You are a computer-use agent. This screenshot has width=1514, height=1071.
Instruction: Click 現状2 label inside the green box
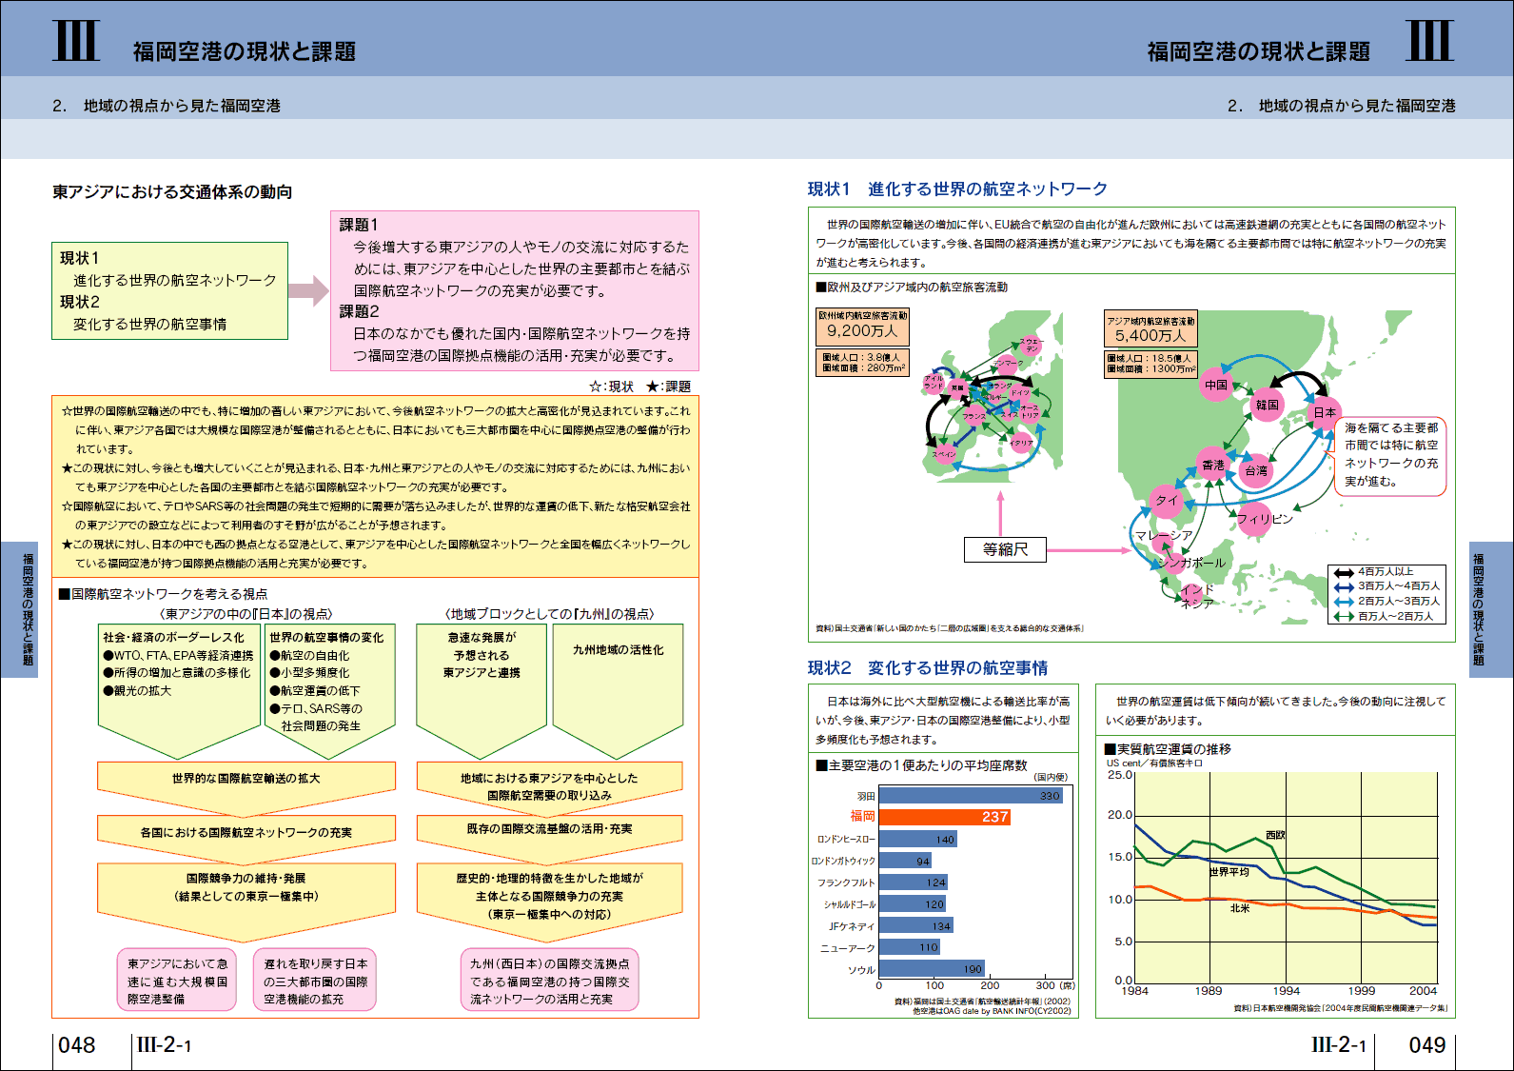point(79,302)
